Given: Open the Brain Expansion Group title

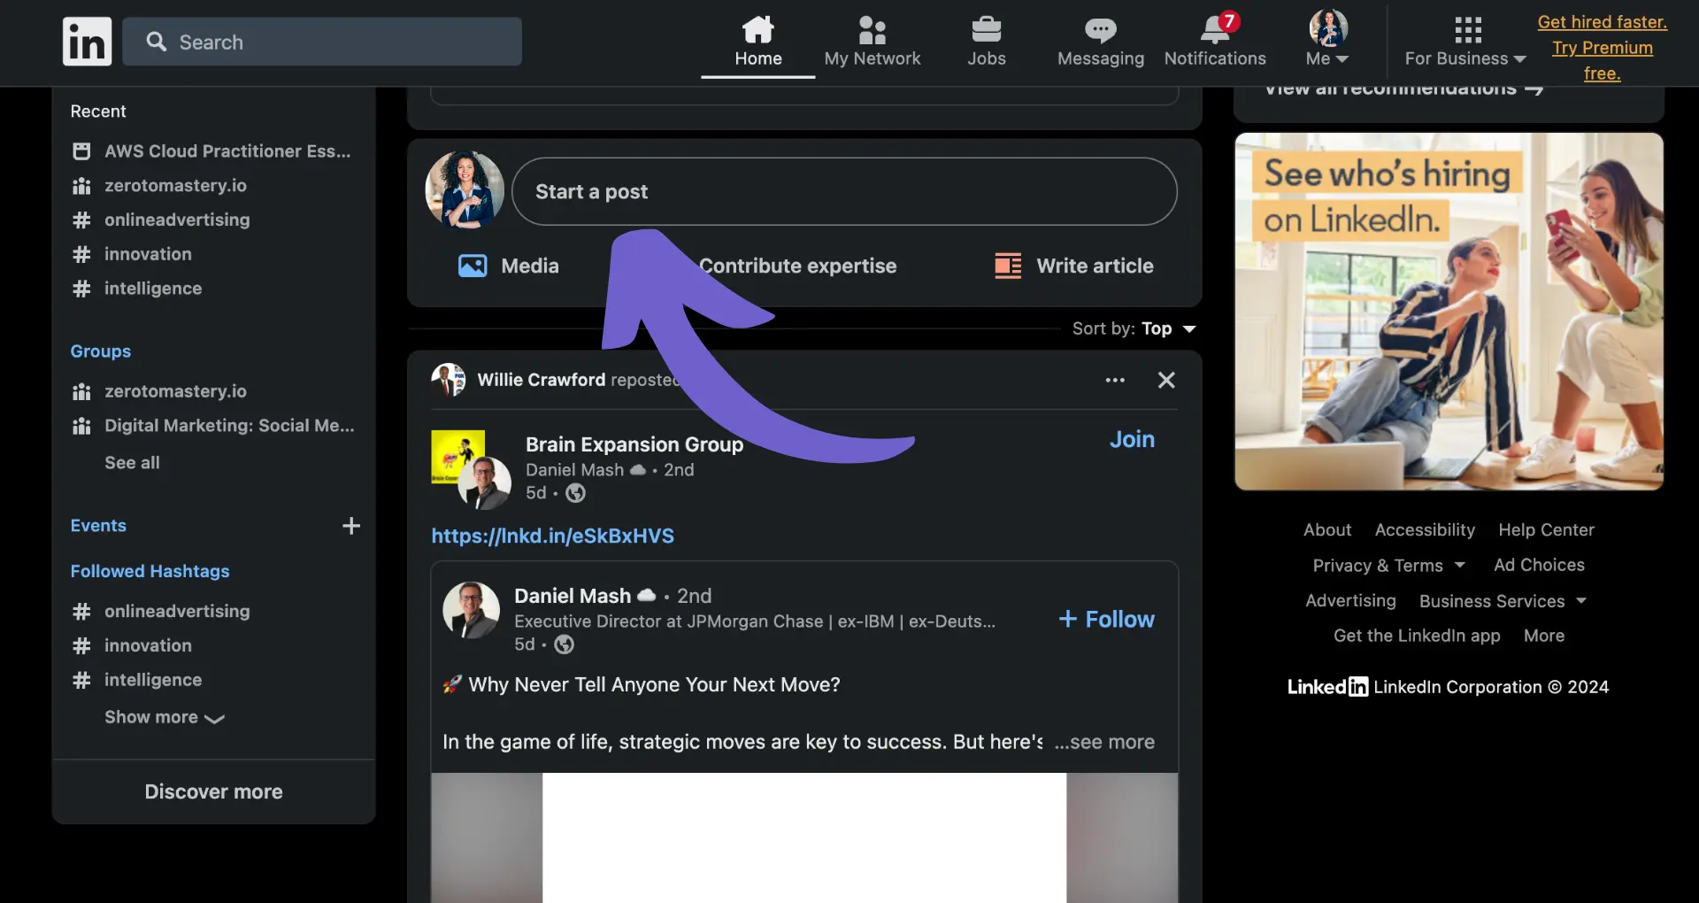Looking at the screenshot, I should (634, 444).
